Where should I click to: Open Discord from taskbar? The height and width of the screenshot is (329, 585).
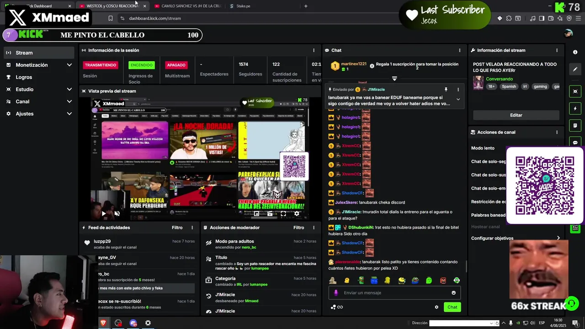point(133,323)
